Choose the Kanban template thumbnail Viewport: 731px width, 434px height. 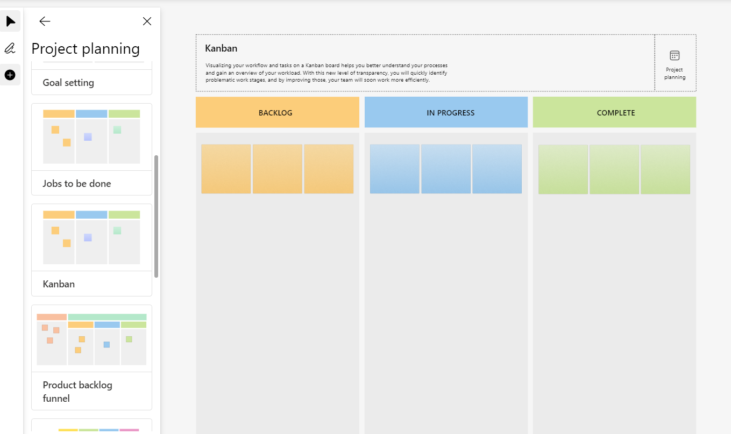click(91, 237)
